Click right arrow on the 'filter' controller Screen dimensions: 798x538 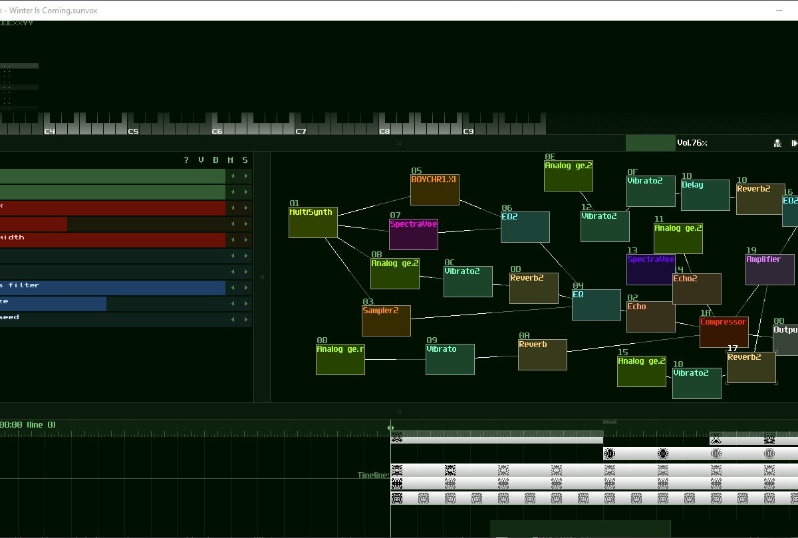(x=246, y=288)
